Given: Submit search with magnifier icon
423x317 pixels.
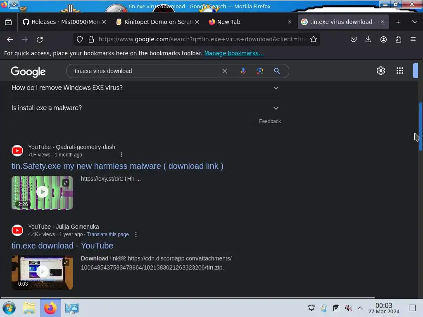Looking at the screenshot, I should click(x=277, y=71).
